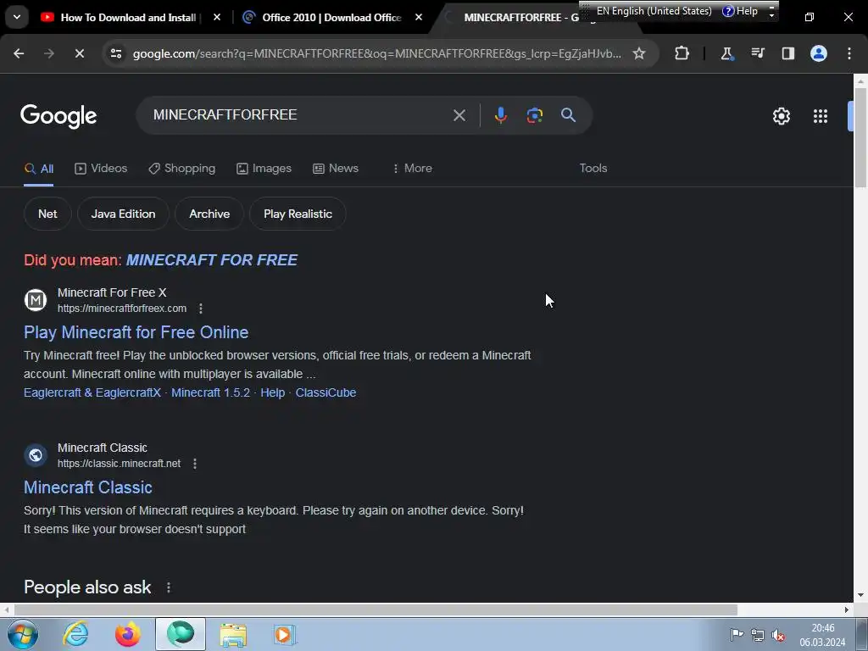Close the YouTube How To Download tab
This screenshot has width=868, height=651.
217,18
